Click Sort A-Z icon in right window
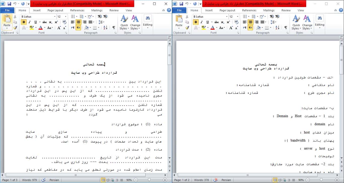Viewport: 344px width, 183px height. (x=277, y=28)
